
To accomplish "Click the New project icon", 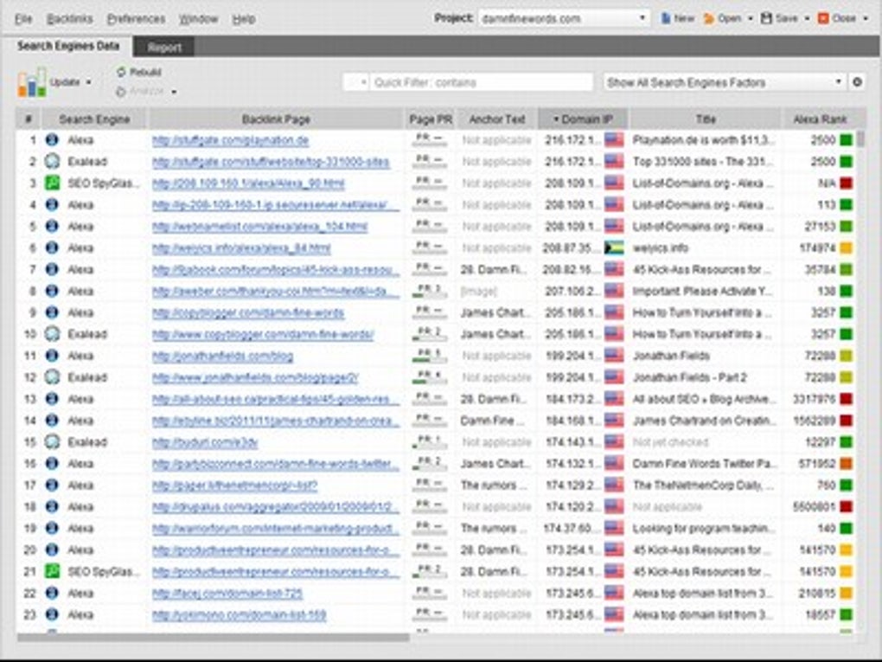I will click(x=666, y=18).
